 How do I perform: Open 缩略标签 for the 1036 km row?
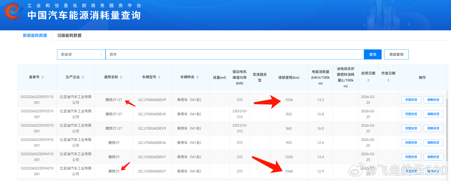click(x=433, y=100)
